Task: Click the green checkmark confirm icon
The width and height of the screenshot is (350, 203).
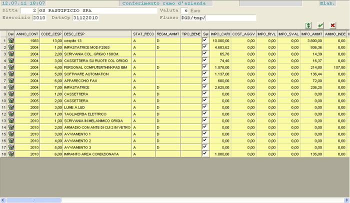Action: coord(320,25)
